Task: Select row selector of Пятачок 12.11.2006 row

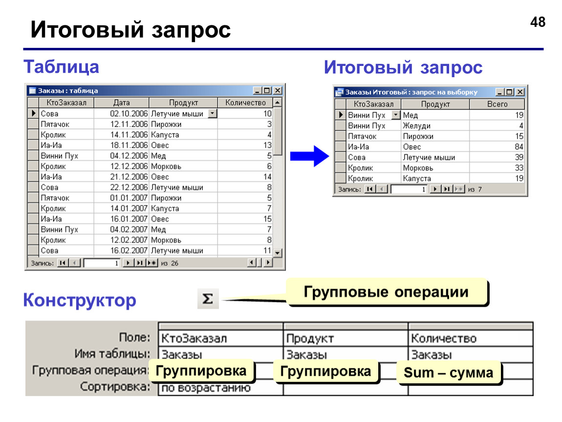Action: [33, 125]
